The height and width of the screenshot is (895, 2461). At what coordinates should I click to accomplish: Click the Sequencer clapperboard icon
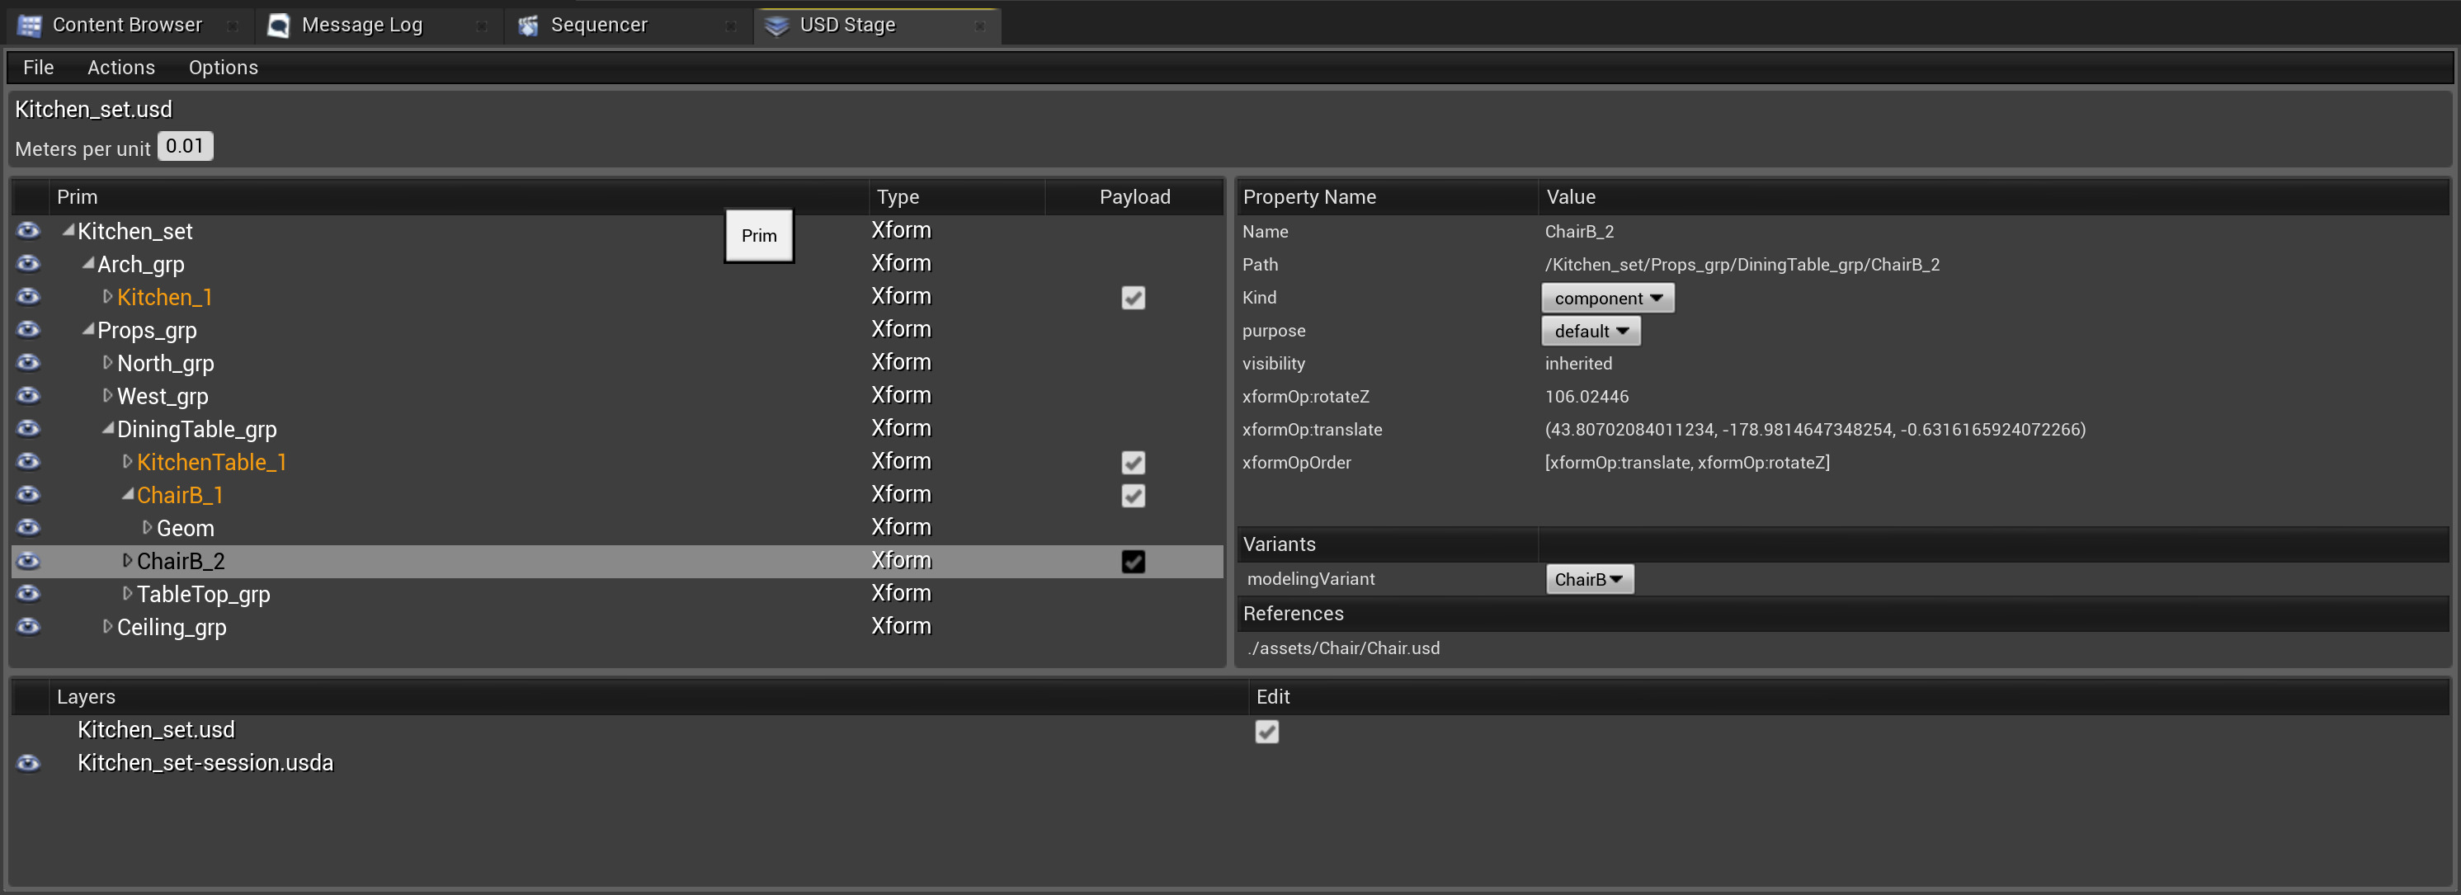click(528, 26)
